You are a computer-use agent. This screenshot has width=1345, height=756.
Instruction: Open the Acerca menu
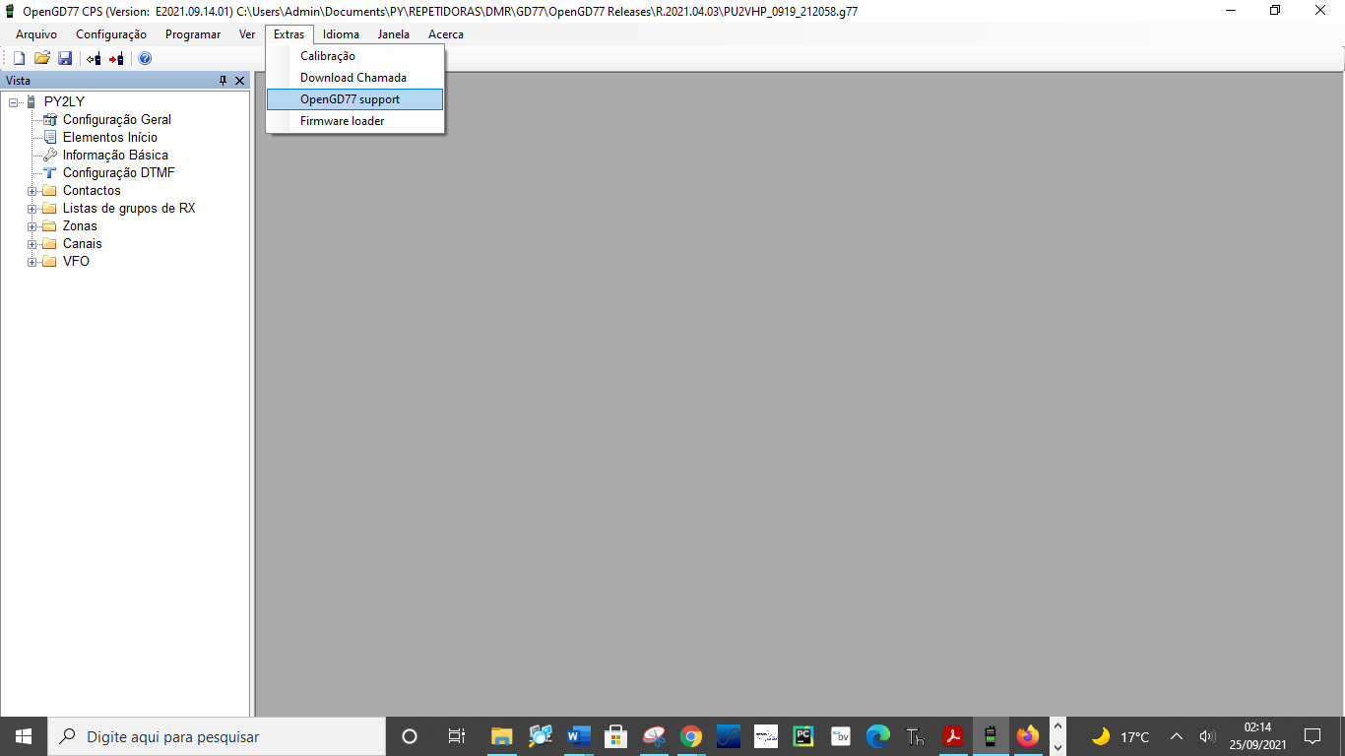point(446,34)
